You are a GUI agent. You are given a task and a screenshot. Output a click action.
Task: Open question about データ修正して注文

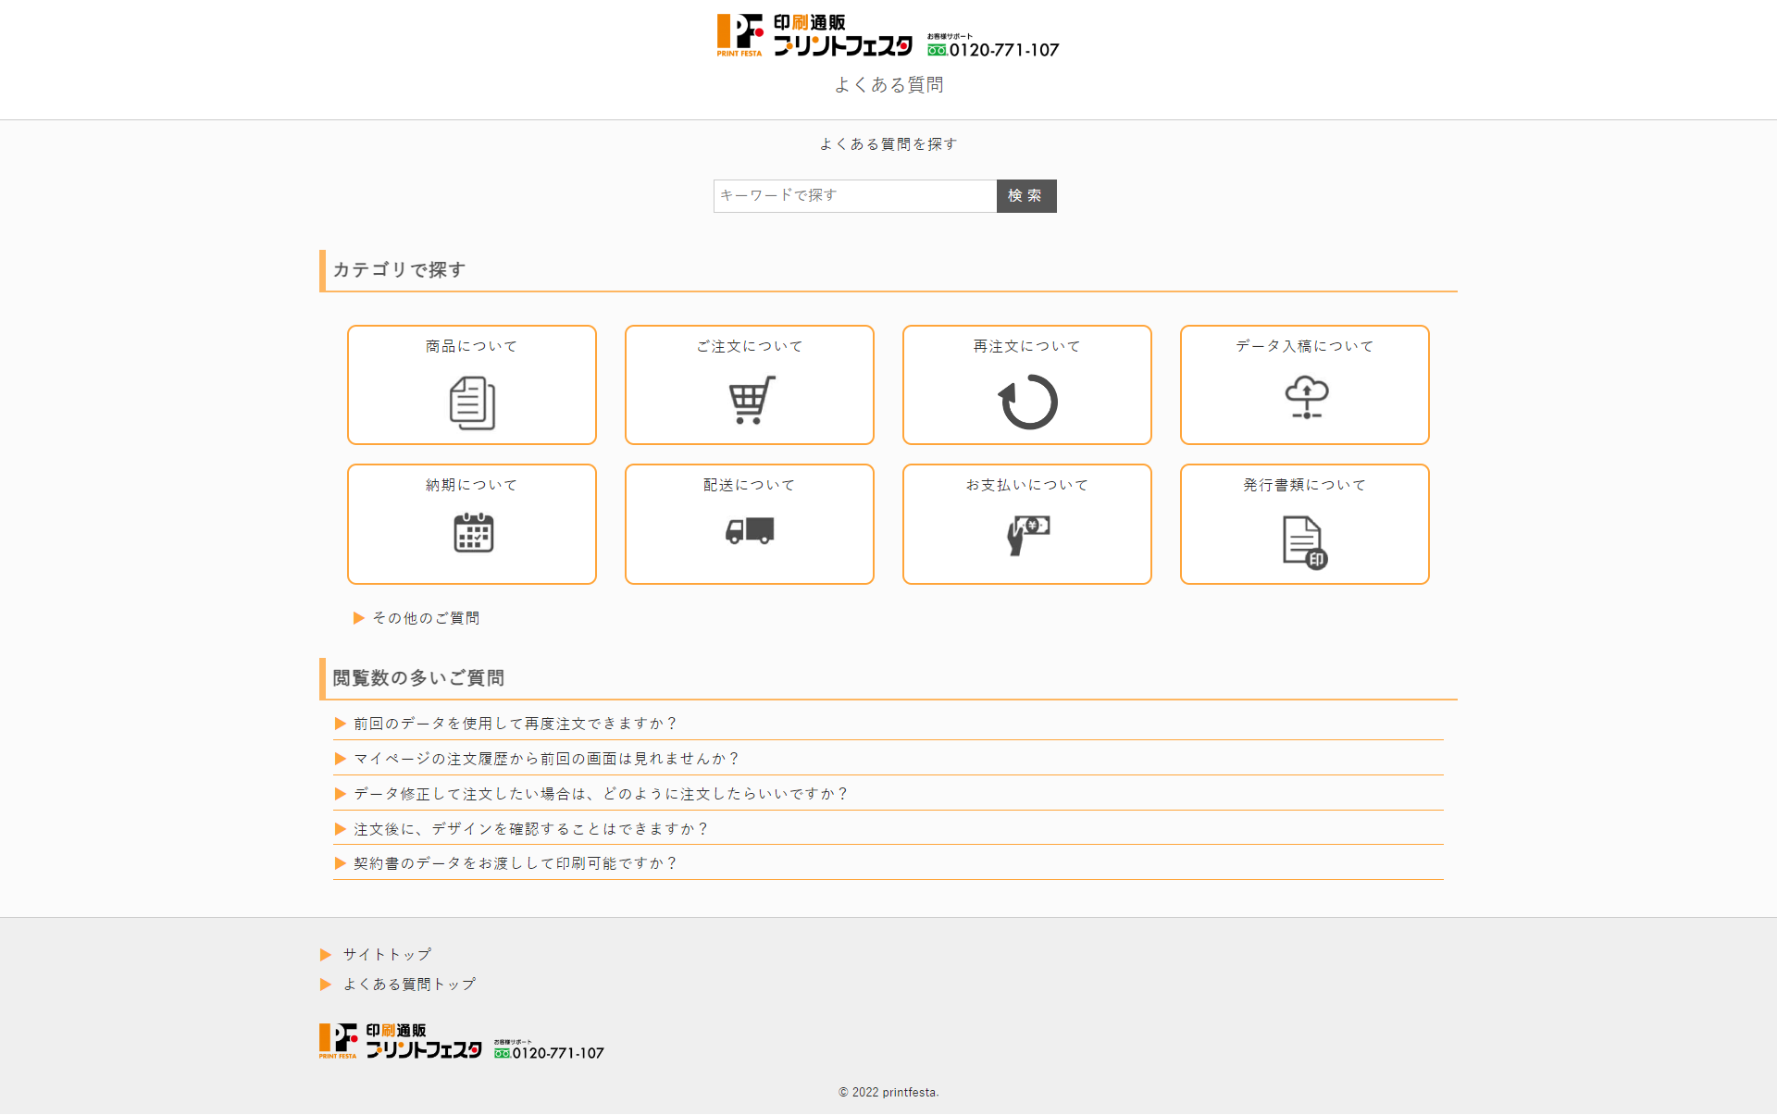pyautogui.click(x=600, y=794)
